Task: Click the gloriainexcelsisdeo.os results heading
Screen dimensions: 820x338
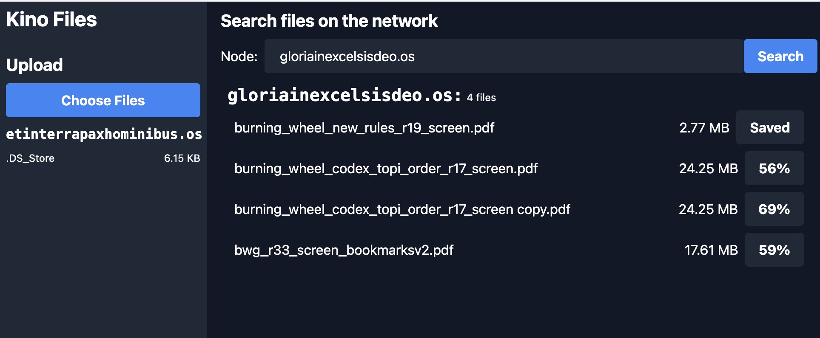Action: [345, 96]
